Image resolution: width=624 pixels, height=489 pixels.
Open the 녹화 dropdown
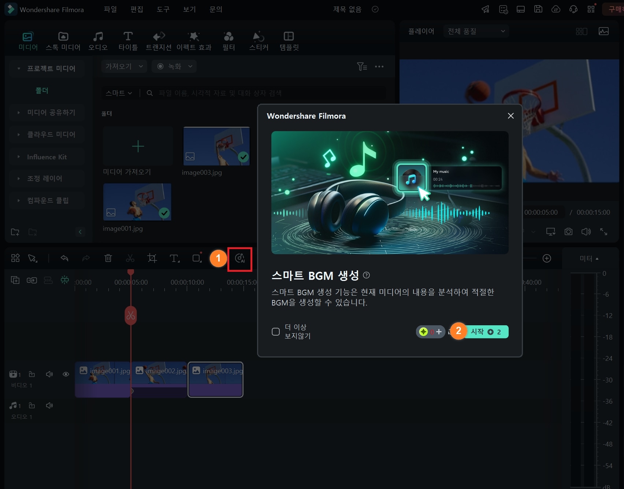tap(174, 66)
